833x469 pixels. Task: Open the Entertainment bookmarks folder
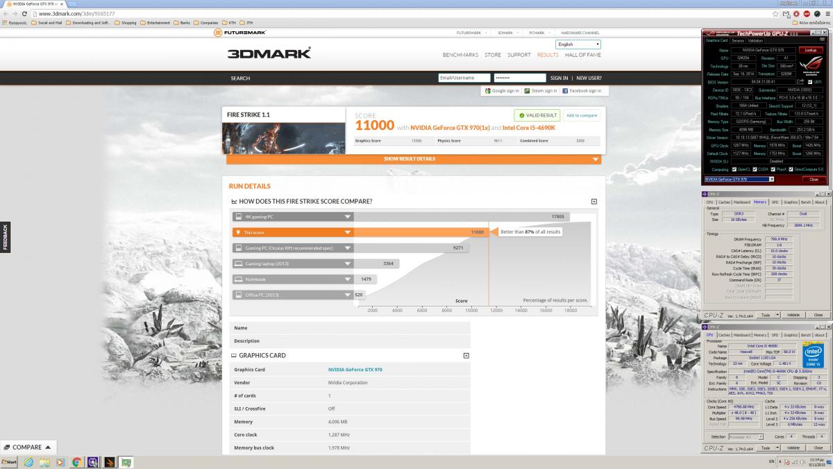[x=155, y=22]
